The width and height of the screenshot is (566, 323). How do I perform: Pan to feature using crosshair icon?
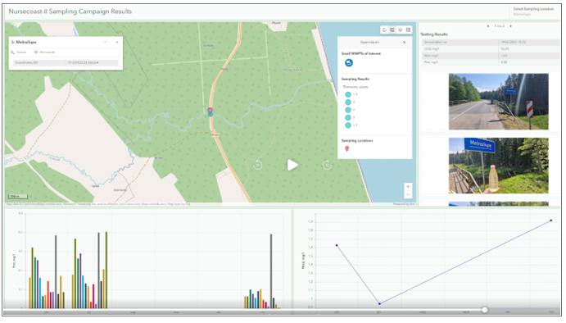[x=44, y=52]
